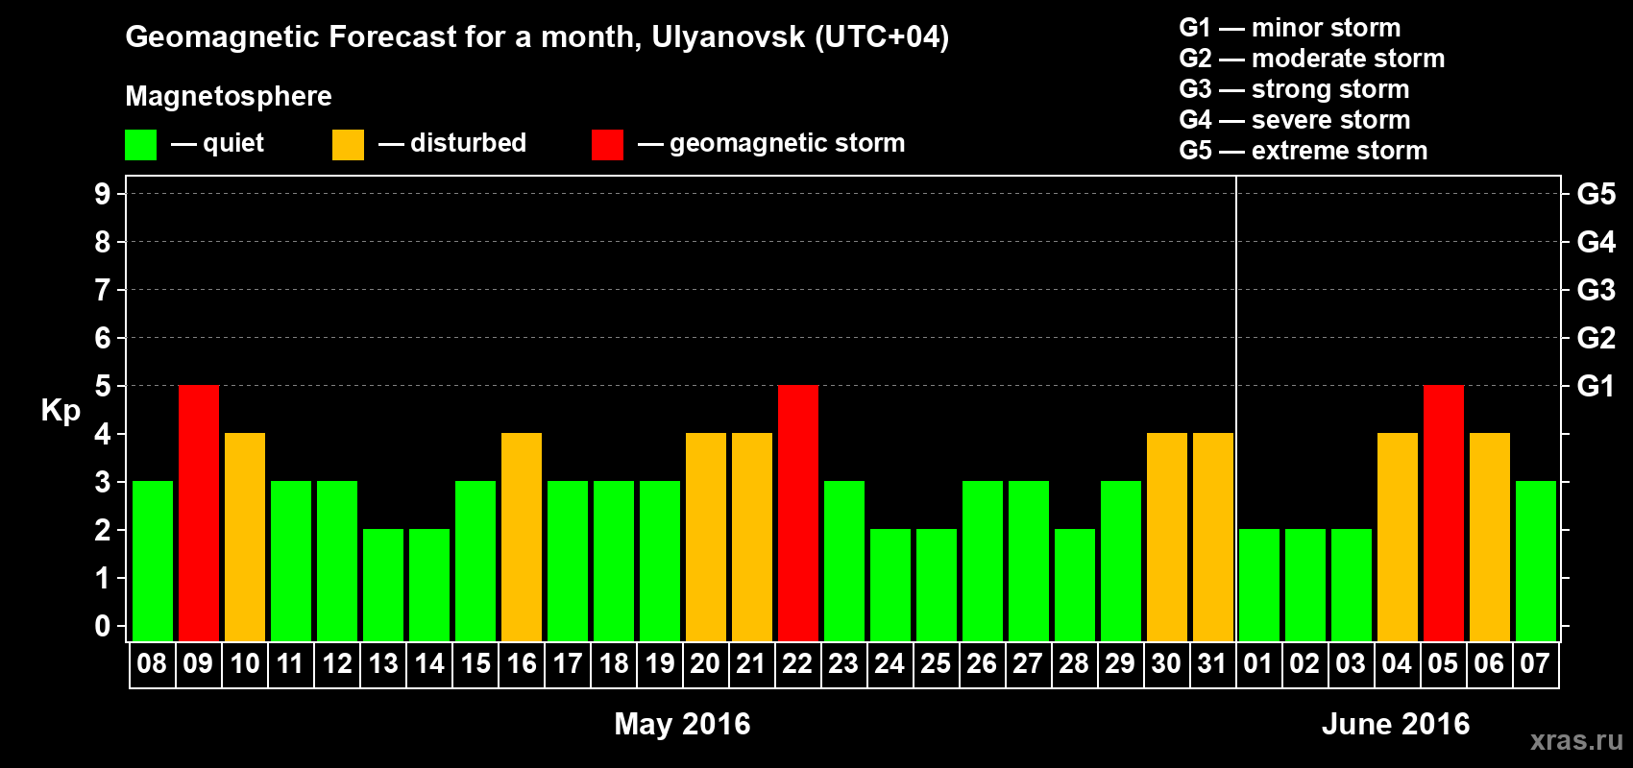Click Kp axis value 0
The width and height of the screenshot is (1633, 768).
(103, 626)
